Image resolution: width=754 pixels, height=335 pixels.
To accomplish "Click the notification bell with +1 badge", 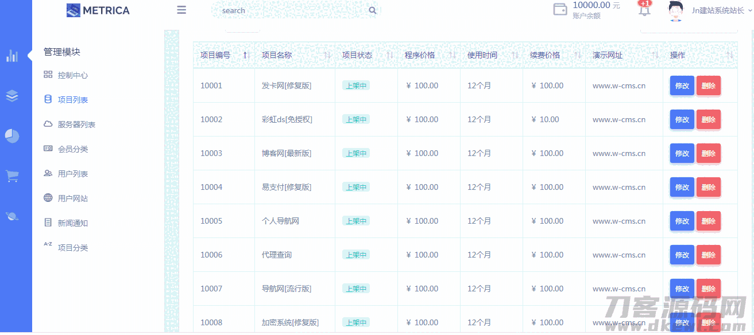I will click(644, 10).
